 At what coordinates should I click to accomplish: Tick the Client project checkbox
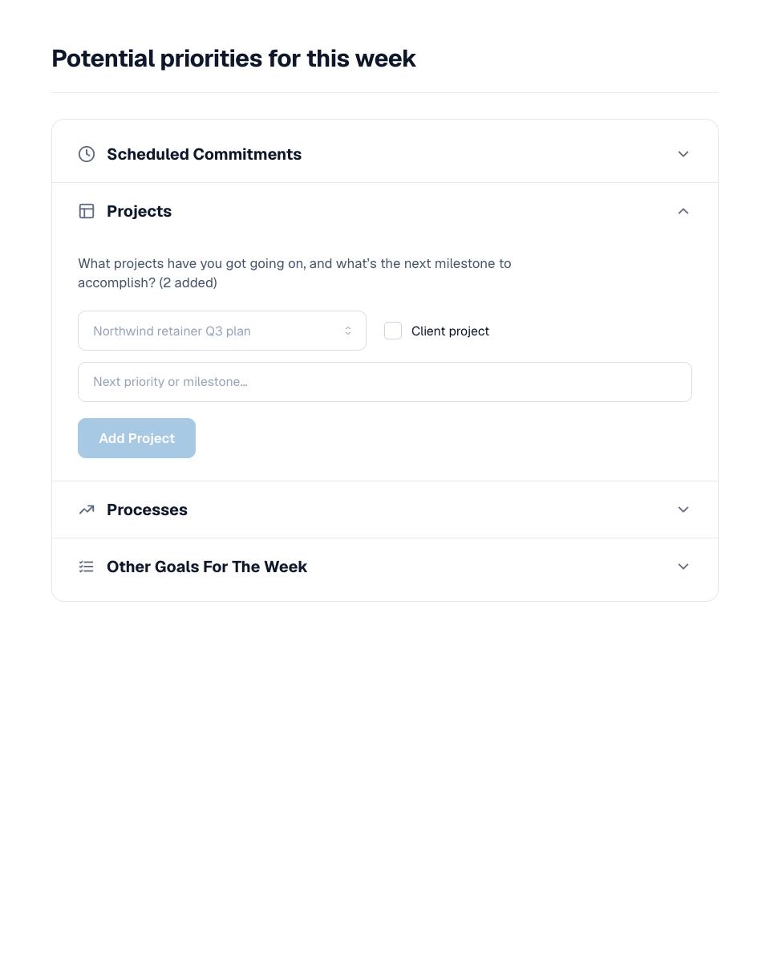point(393,331)
